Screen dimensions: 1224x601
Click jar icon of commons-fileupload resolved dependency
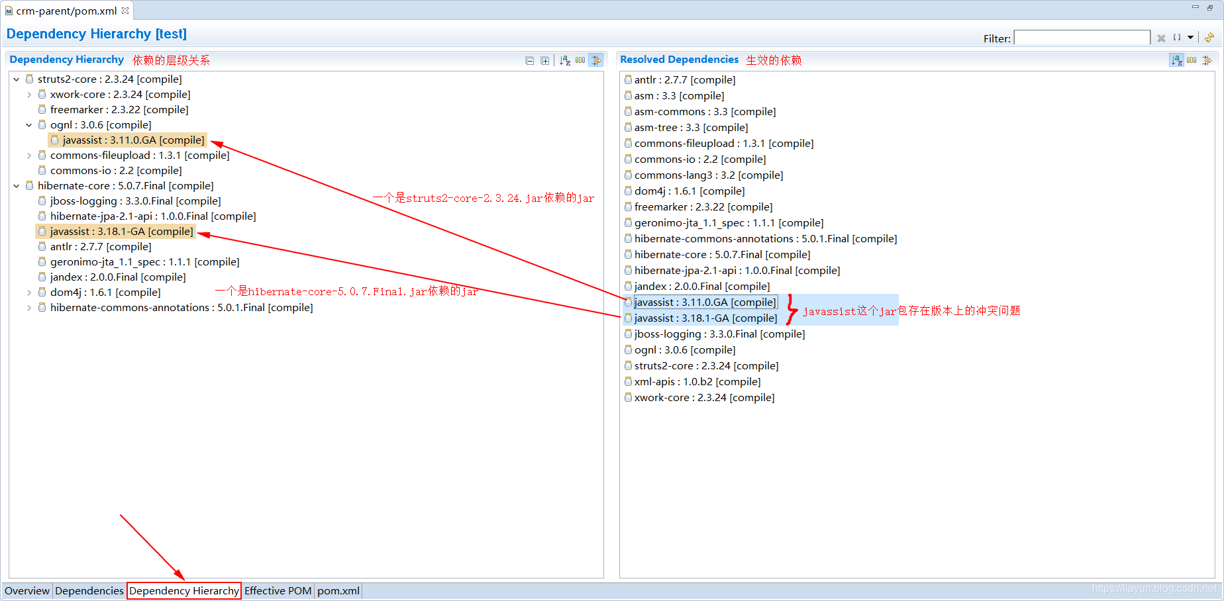pyautogui.click(x=629, y=143)
